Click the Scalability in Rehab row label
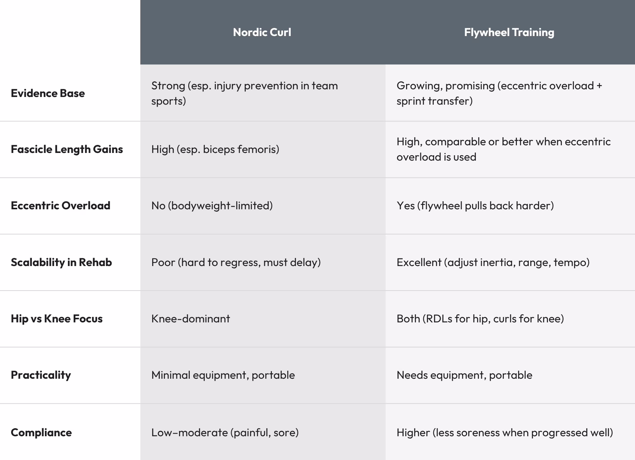The width and height of the screenshot is (635, 460). click(x=61, y=262)
